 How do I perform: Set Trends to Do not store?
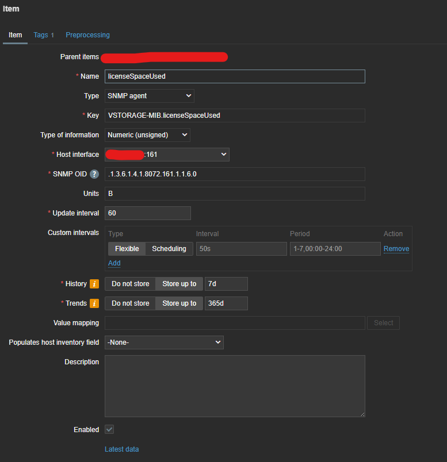[x=130, y=303]
